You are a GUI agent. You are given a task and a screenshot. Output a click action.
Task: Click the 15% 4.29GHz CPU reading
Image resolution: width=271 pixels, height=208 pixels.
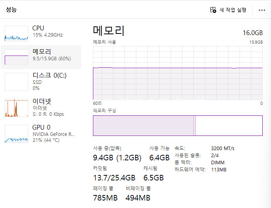[x=48, y=35]
